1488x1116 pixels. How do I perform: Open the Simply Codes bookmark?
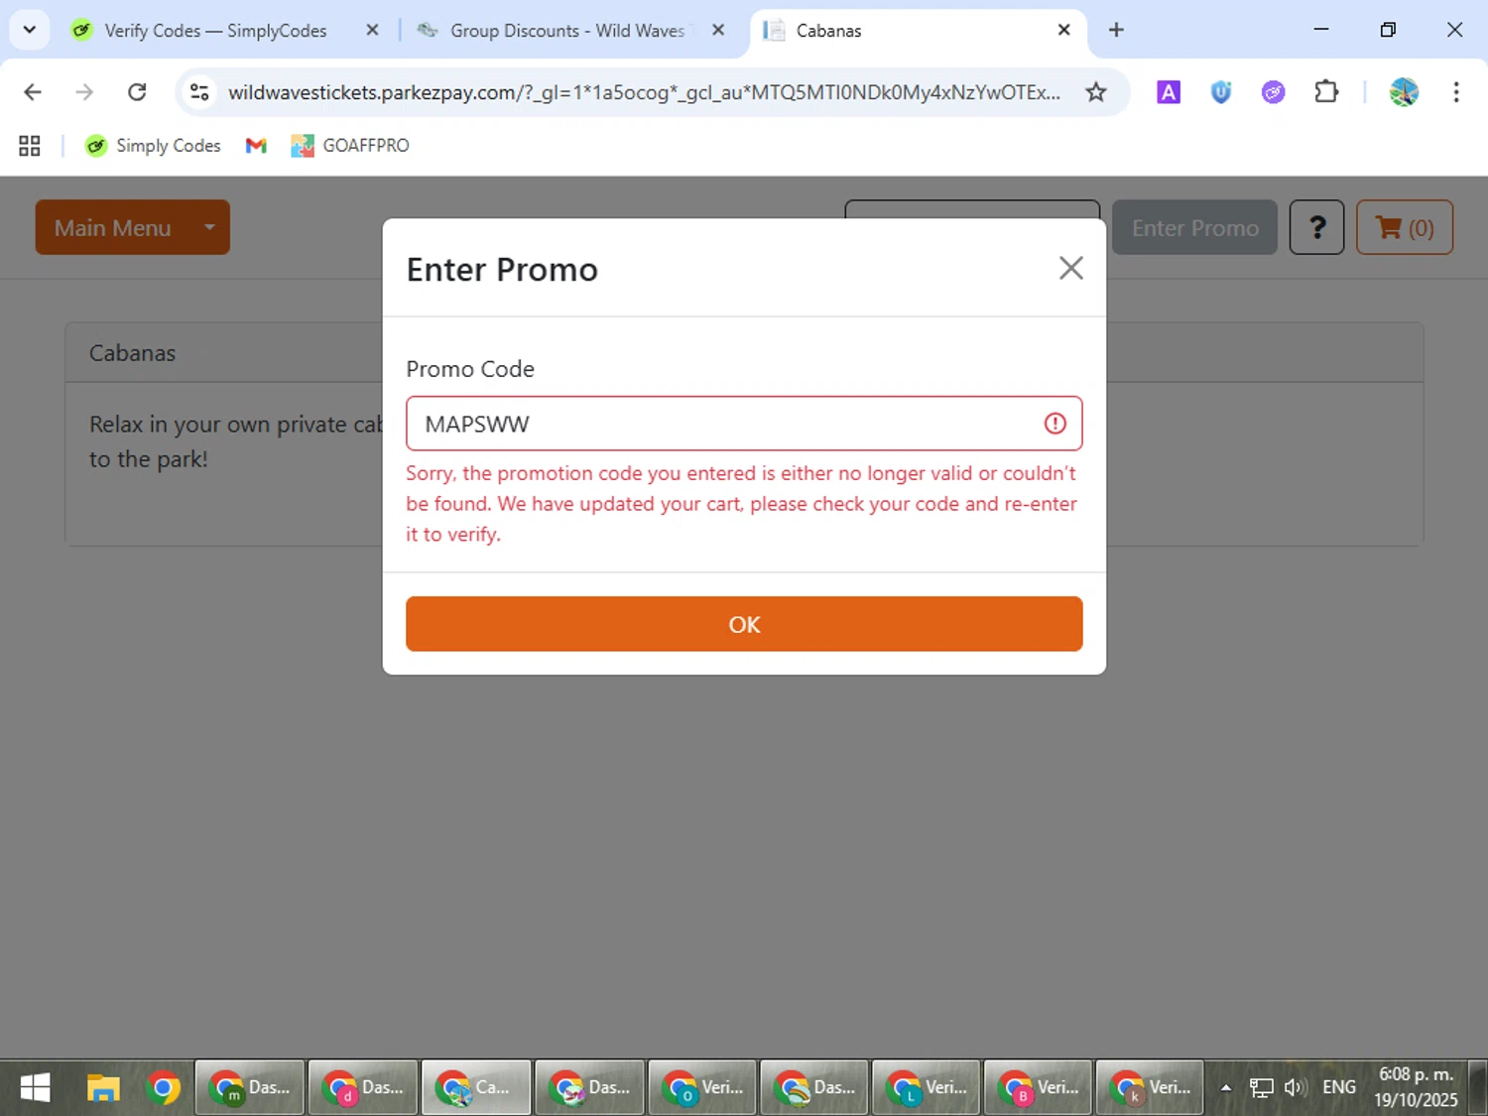153,146
